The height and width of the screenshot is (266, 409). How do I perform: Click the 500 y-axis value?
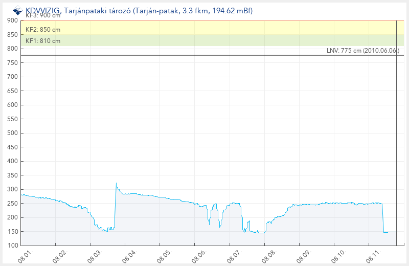[12, 133]
